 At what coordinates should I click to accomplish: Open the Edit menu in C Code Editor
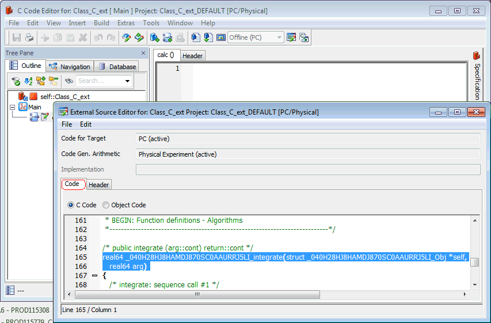coord(33,23)
